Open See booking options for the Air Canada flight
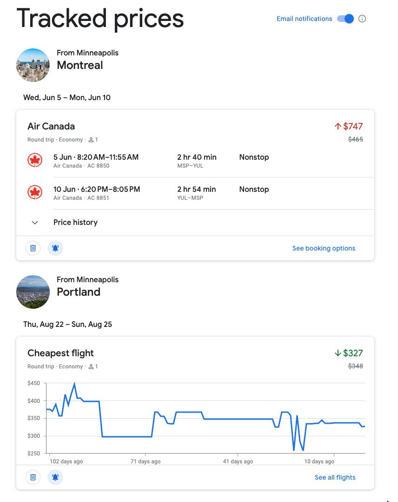 pos(324,248)
